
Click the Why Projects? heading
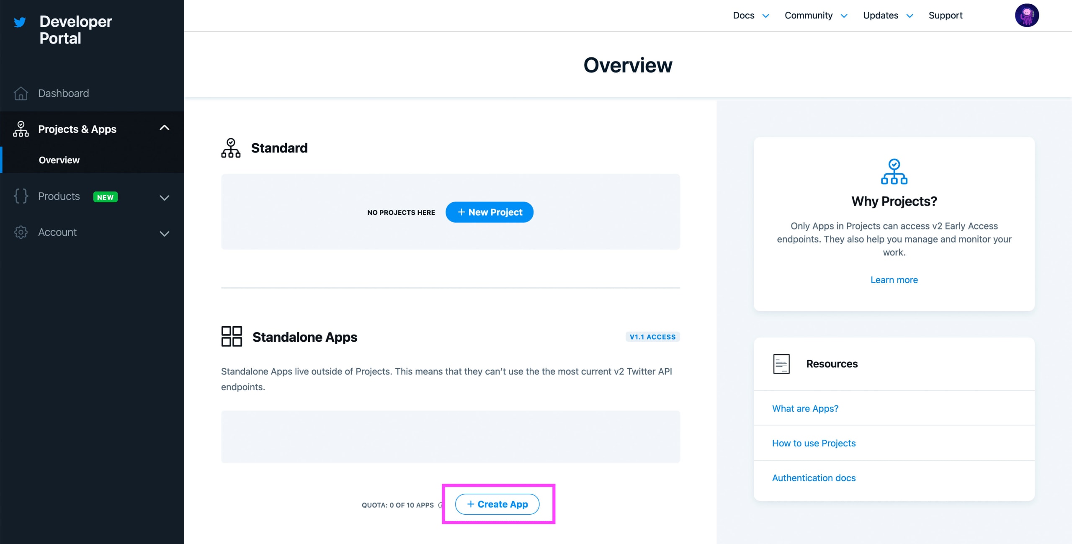point(894,201)
